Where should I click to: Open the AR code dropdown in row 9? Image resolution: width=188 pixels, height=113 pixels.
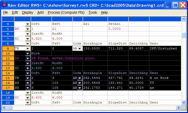[80, 49]
